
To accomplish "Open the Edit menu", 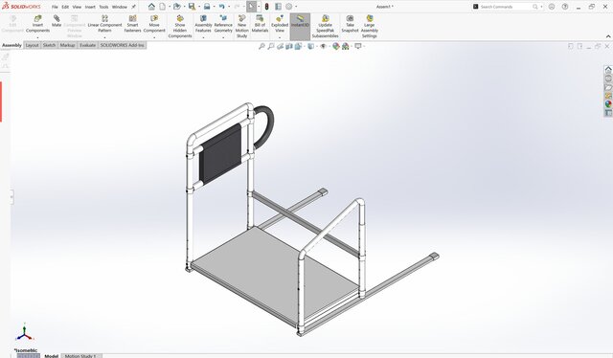I will tap(65, 7).
